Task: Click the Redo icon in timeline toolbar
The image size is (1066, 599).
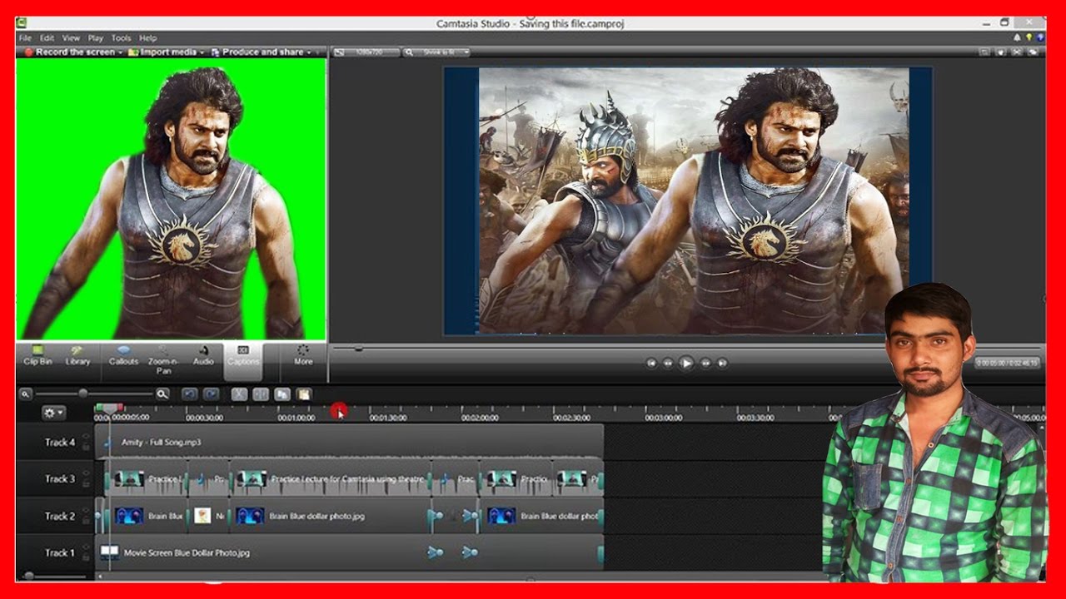Action: click(211, 394)
